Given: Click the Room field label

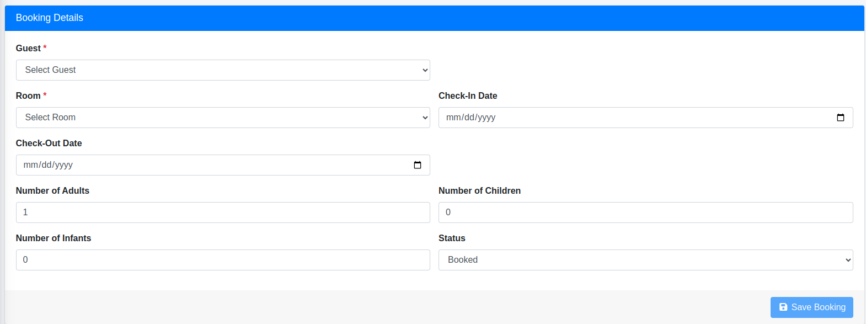Looking at the screenshot, I should click(x=28, y=95).
